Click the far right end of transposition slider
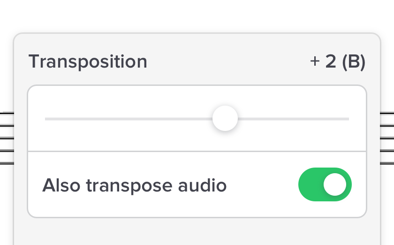 point(348,119)
